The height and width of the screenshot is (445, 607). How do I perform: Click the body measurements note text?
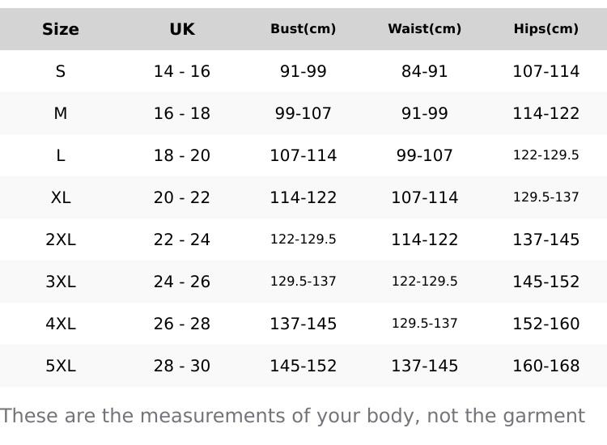pyautogui.click(x=292, y=417)
